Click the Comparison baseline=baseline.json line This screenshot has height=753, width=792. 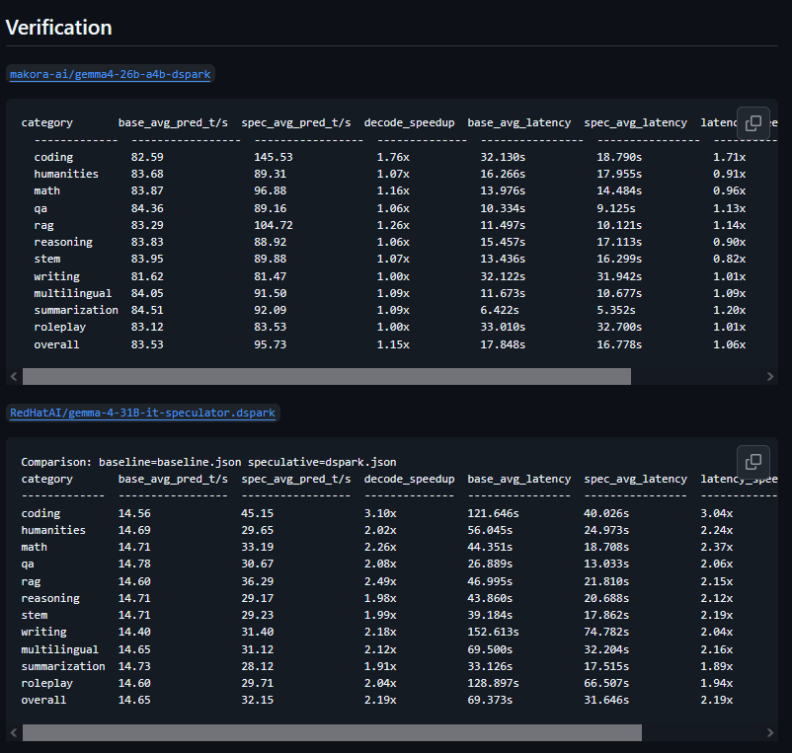tap(208, 462)
